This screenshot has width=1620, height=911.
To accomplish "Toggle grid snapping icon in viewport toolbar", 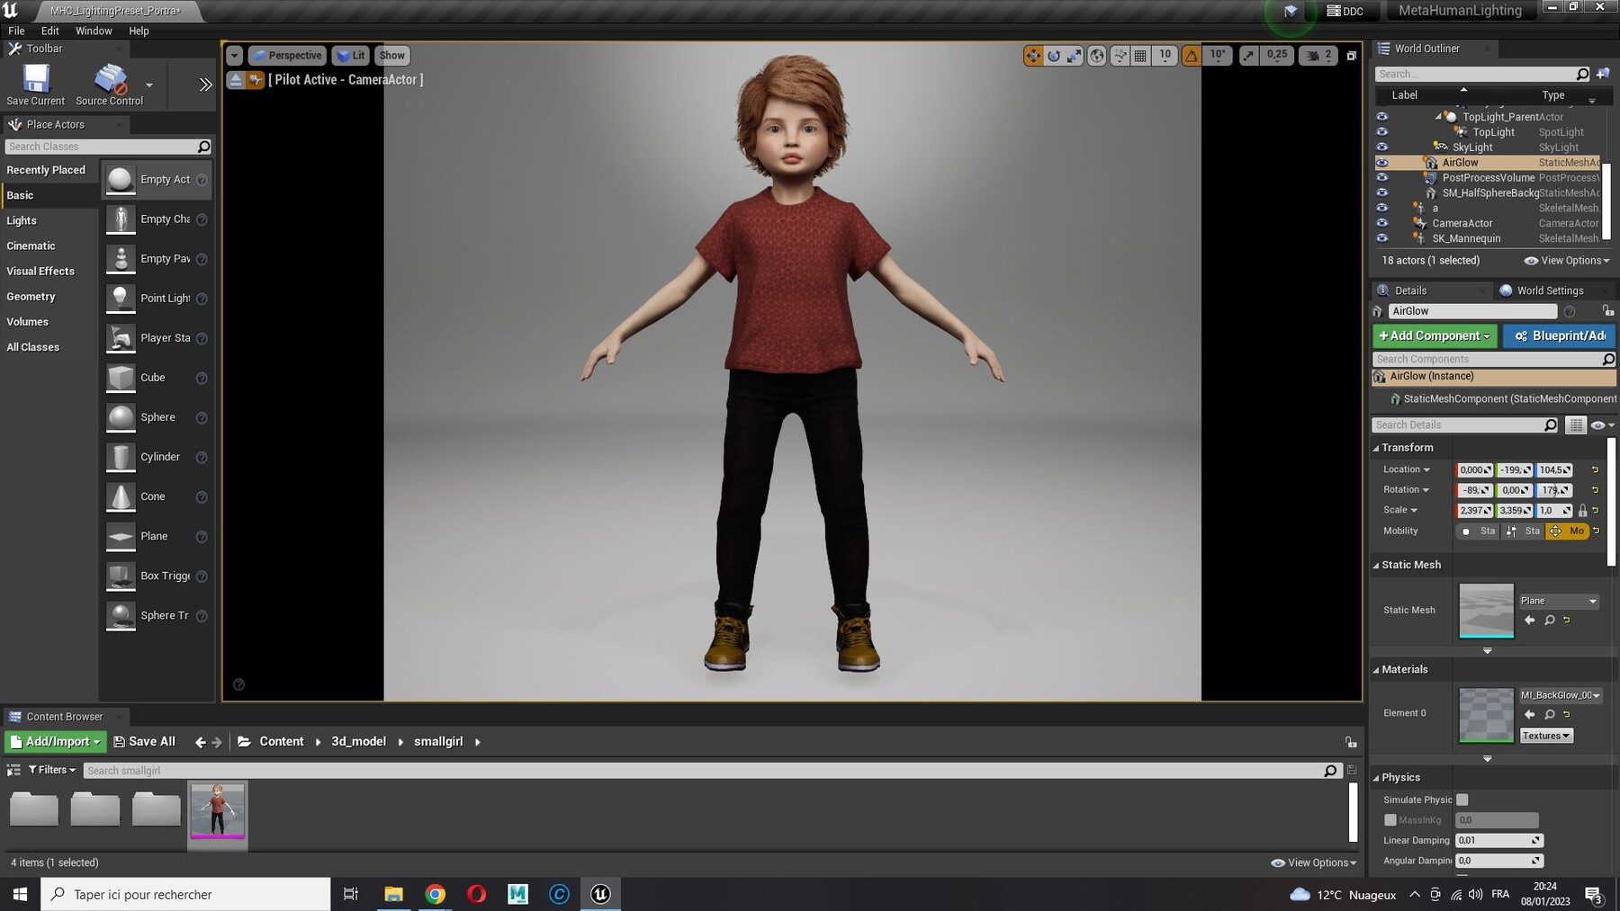I will (1140, 56).
